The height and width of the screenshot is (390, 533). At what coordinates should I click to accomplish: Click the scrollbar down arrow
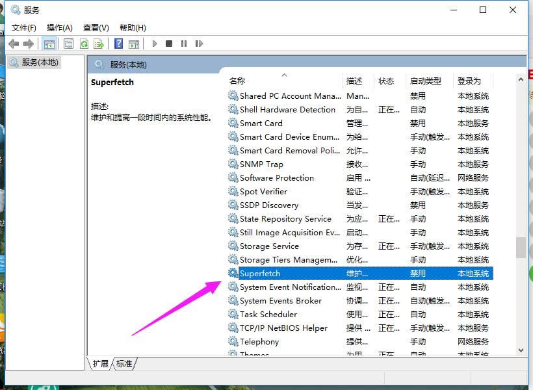point(520,349)
